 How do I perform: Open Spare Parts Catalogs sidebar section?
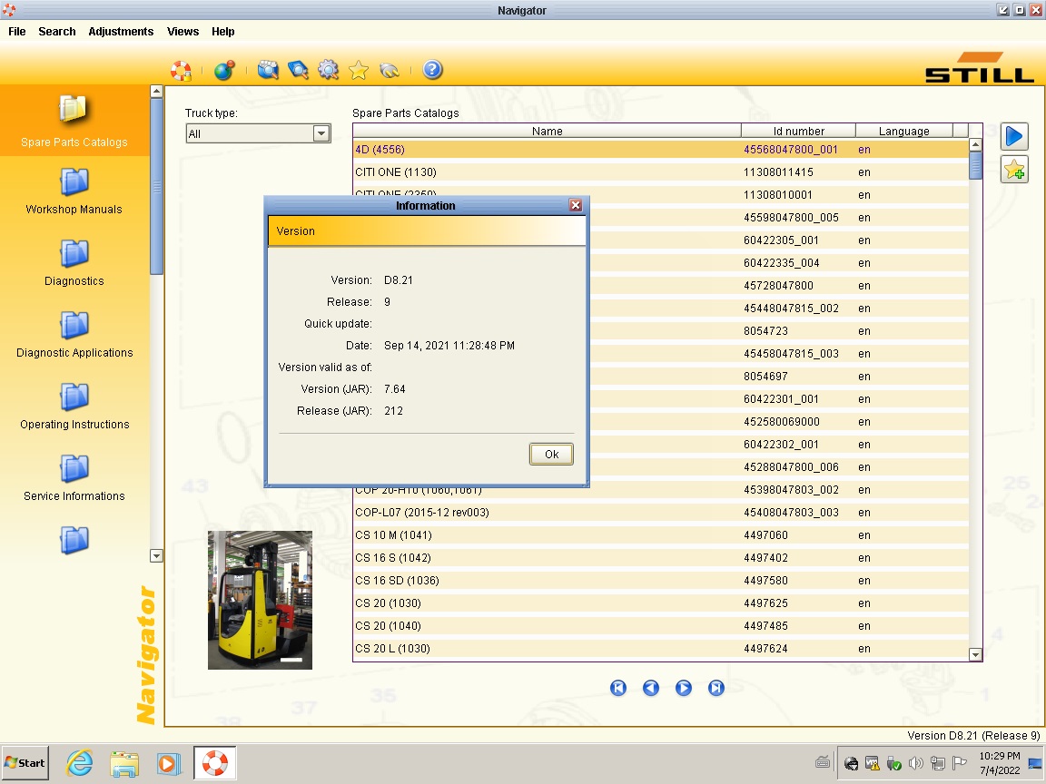coord(74,120)
